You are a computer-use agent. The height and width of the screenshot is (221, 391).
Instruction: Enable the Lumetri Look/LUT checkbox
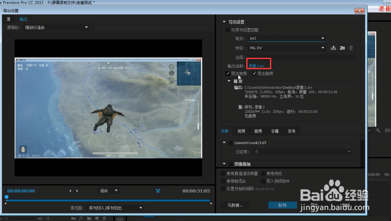click(x=231, y=143)
